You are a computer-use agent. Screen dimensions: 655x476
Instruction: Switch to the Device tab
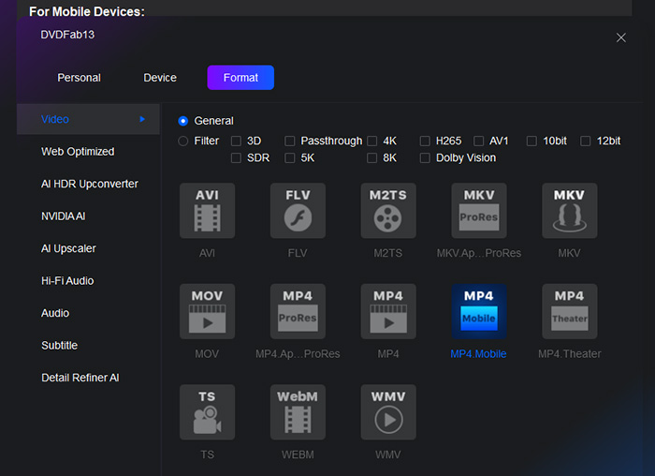tap(160, 78)
